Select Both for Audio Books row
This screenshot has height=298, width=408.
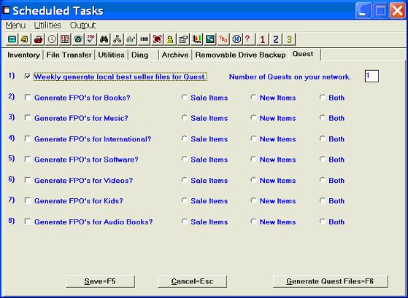pos(323,221)
